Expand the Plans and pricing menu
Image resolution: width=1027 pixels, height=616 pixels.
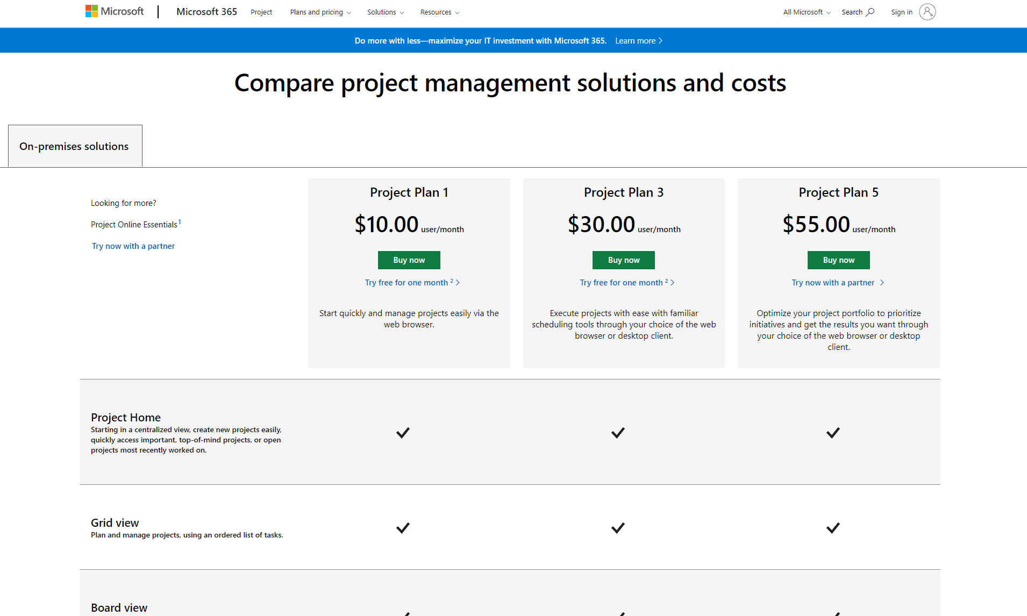tap(320, 12)
